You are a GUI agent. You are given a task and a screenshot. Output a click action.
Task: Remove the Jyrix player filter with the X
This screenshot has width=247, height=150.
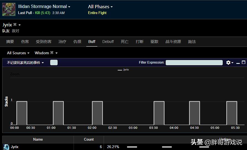coord(15,25)
